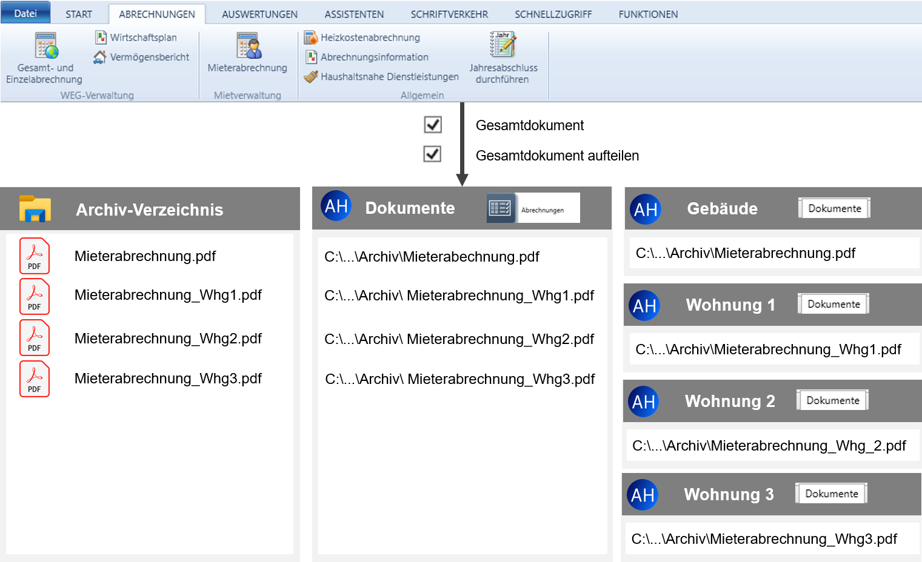Open Gesamt- und Einzelabrechnung icon
This screenshot has width=922, height=562.
click(x=45, y=46)
